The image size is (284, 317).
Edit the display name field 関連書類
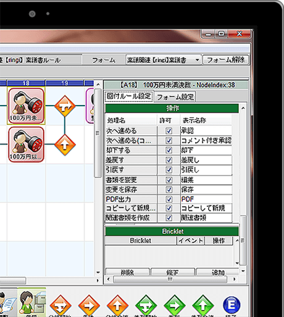pyautogui.click(x=206, y=218)
